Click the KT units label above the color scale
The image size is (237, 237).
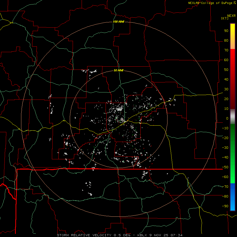pos(225,18)
